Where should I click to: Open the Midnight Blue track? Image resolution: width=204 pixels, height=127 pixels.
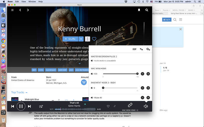[32, 99]
